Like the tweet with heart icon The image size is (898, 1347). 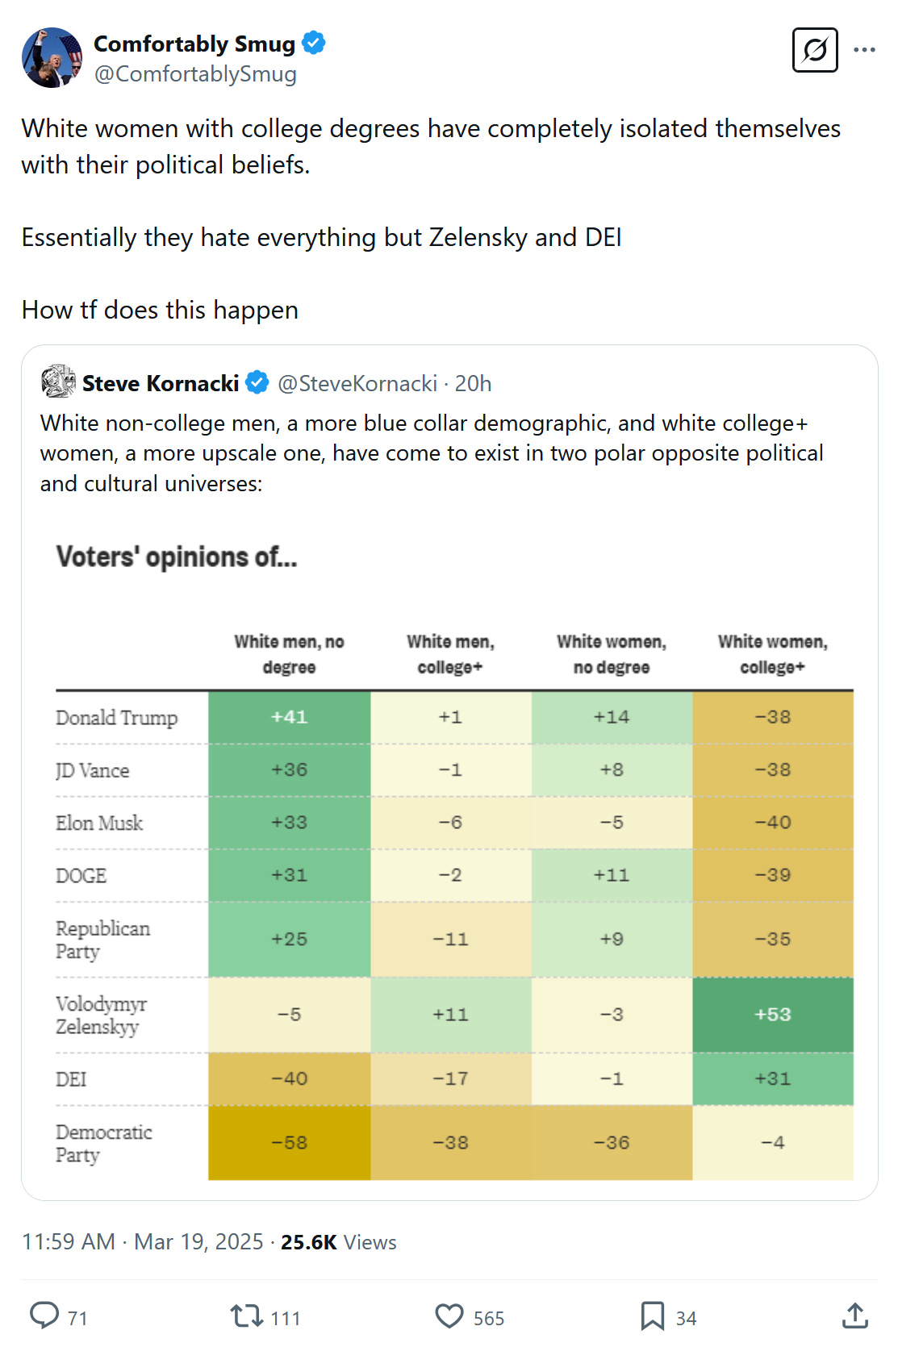coord(449,1316)
